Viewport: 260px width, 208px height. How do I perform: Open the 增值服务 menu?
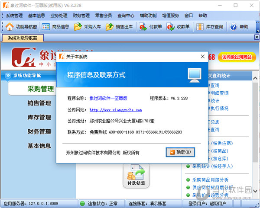(170, 16)
